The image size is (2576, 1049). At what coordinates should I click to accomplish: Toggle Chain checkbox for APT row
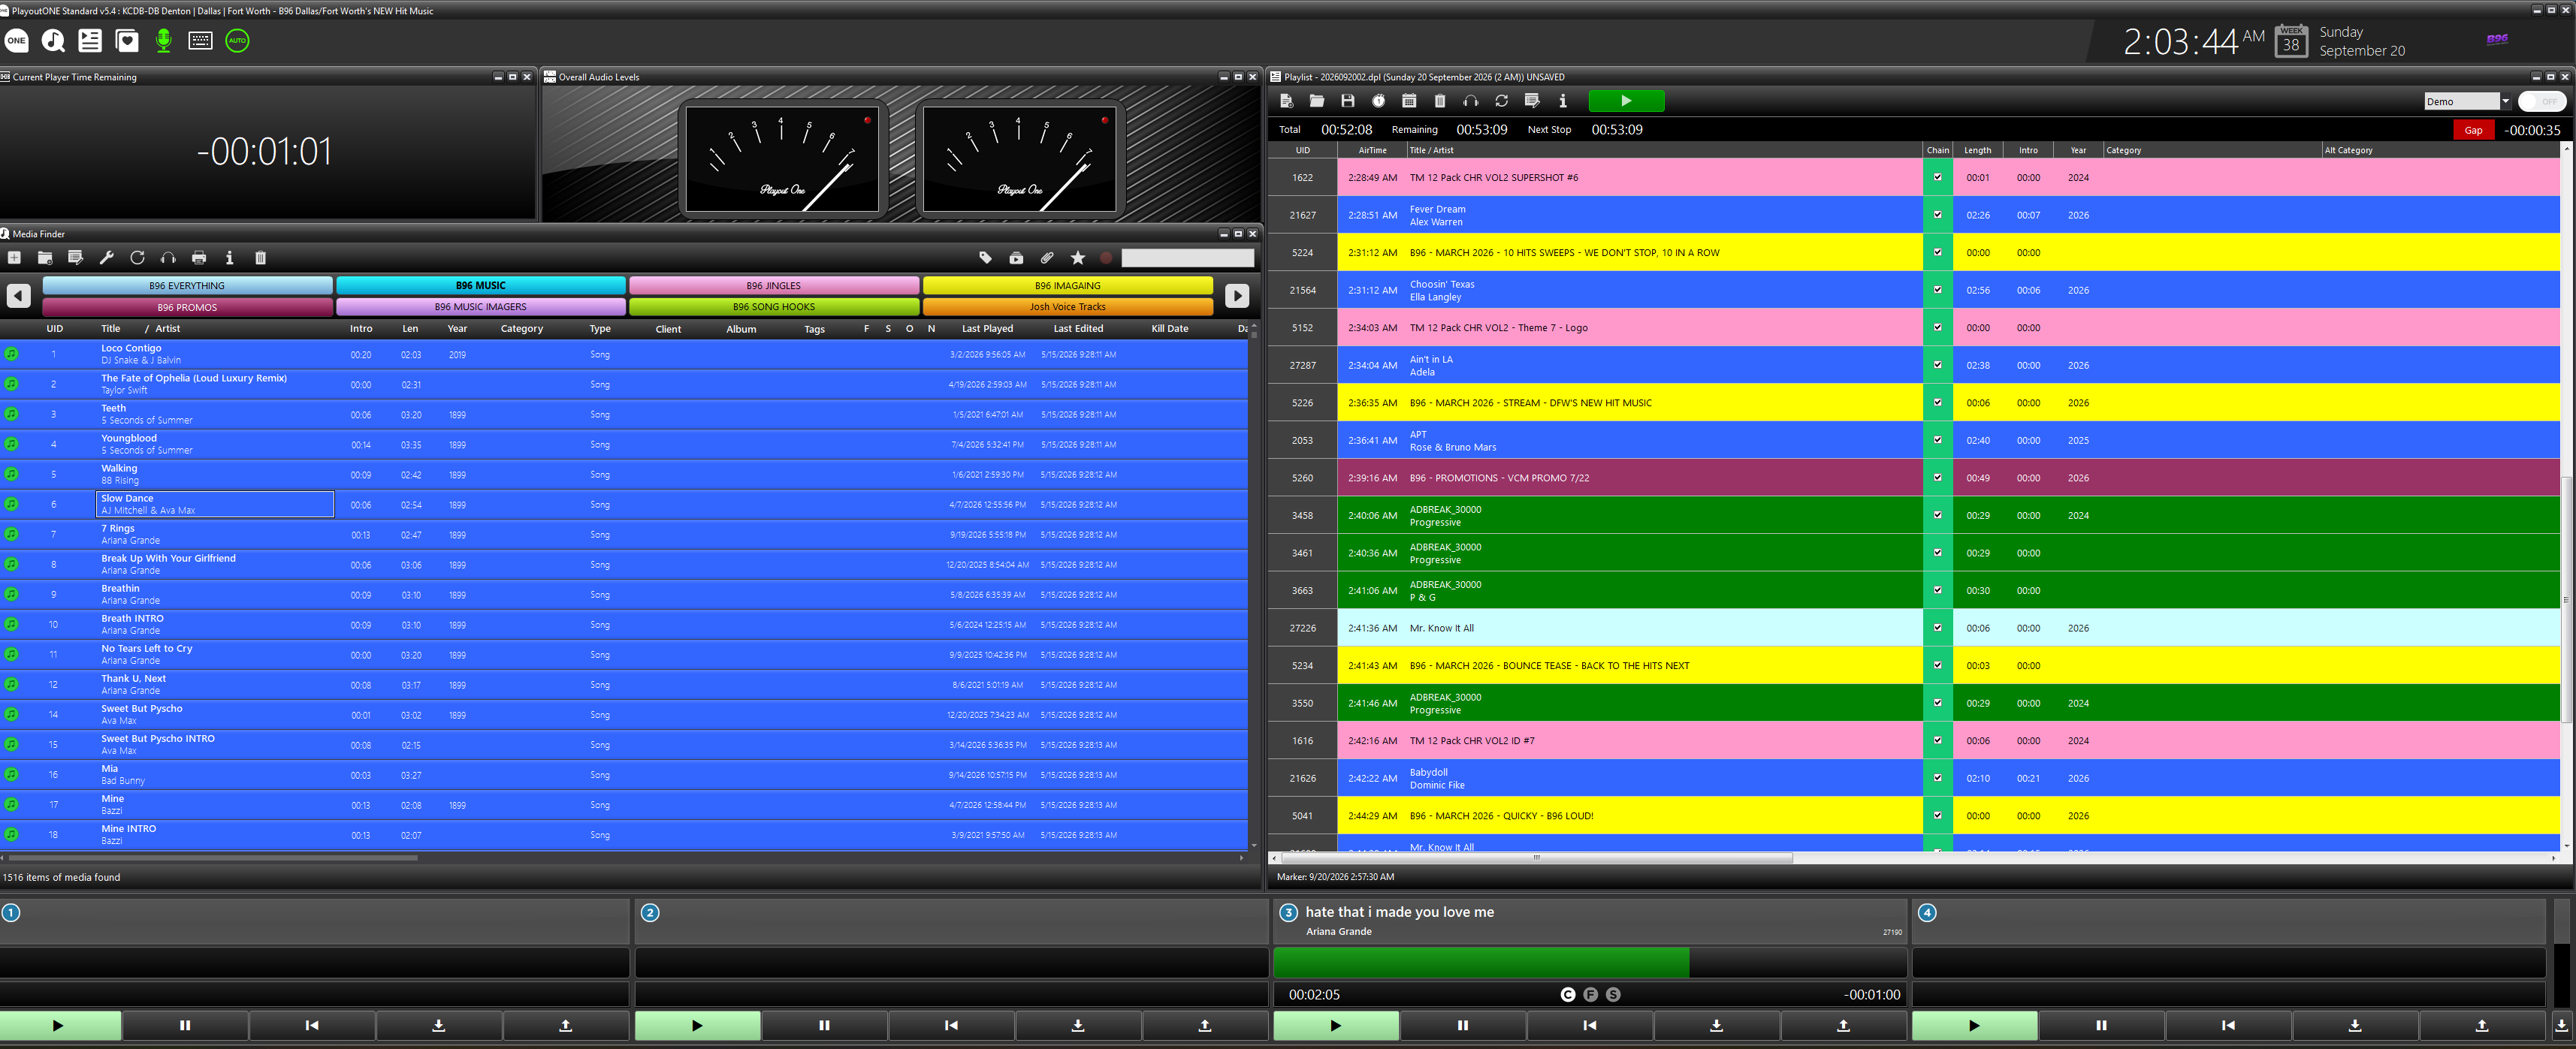pyautogui.click(x=1937, y=440)
